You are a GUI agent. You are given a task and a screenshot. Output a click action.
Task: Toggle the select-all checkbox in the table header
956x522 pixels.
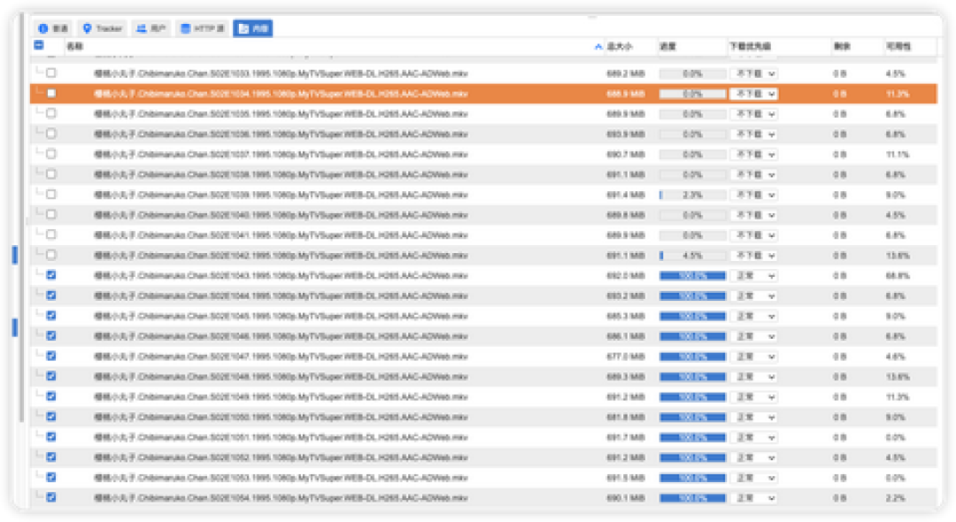(39, 46)
